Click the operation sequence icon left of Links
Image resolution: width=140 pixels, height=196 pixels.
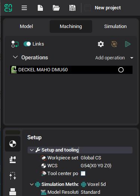coord(15,44)
